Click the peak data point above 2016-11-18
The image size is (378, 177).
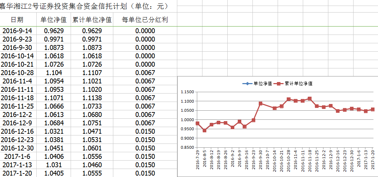coord(309,99)
